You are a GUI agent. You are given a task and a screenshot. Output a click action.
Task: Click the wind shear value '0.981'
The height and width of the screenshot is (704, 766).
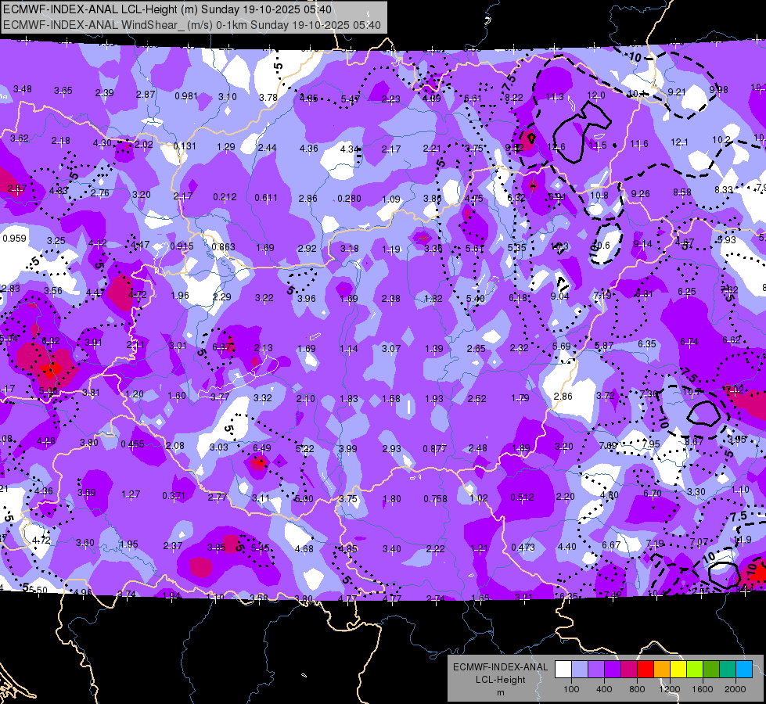pos(187,95)
